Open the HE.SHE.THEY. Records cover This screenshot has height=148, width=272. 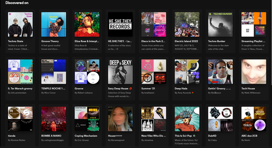click(120, 24)
